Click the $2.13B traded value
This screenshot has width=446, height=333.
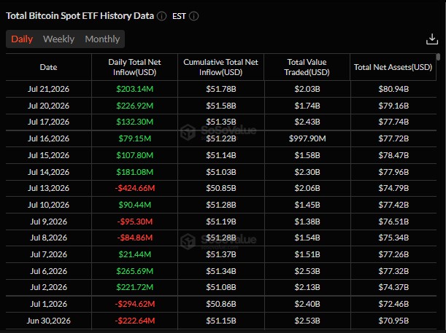pyautogui.click(x=307, y=287)
